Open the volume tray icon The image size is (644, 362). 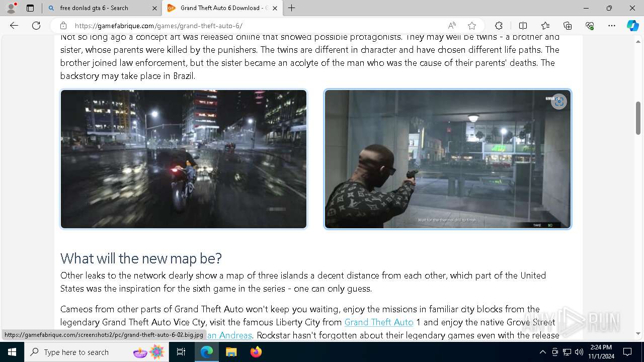point(579,352)
